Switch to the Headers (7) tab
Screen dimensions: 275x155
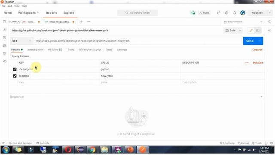pos(55,50)
